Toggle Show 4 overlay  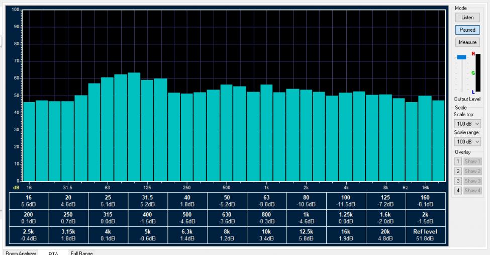pyautogui.click(x=472, y=190)
